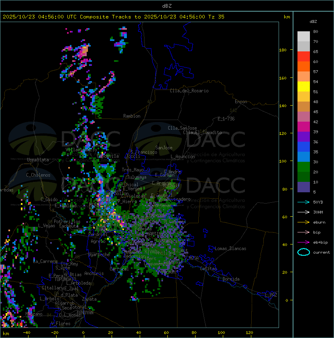Click the 'Tz 35' value in header
The image size is (334, 338).
point(216,17)
